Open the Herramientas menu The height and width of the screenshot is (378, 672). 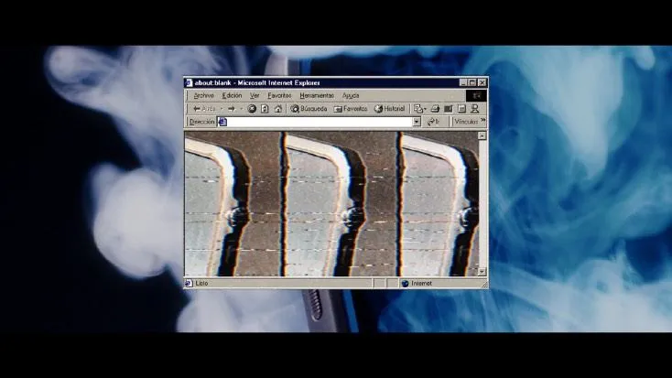pos(317,95)
